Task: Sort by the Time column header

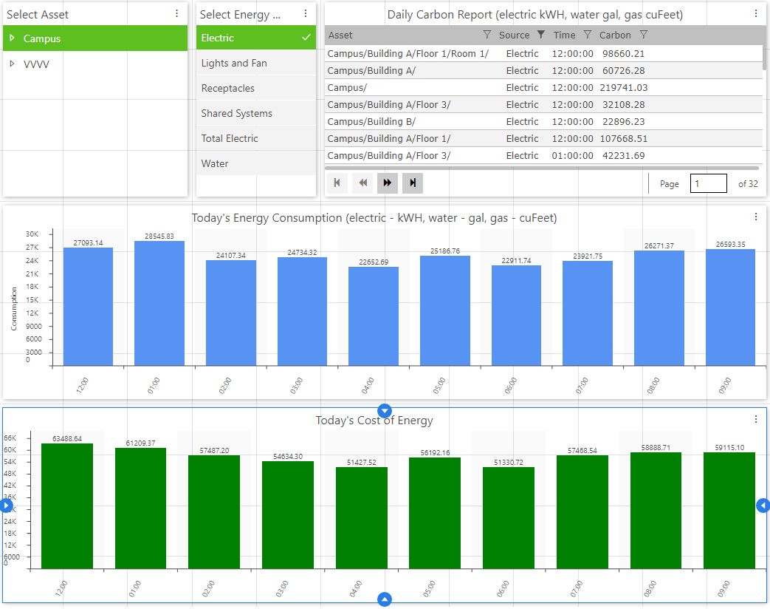Action: coord(564,35)
